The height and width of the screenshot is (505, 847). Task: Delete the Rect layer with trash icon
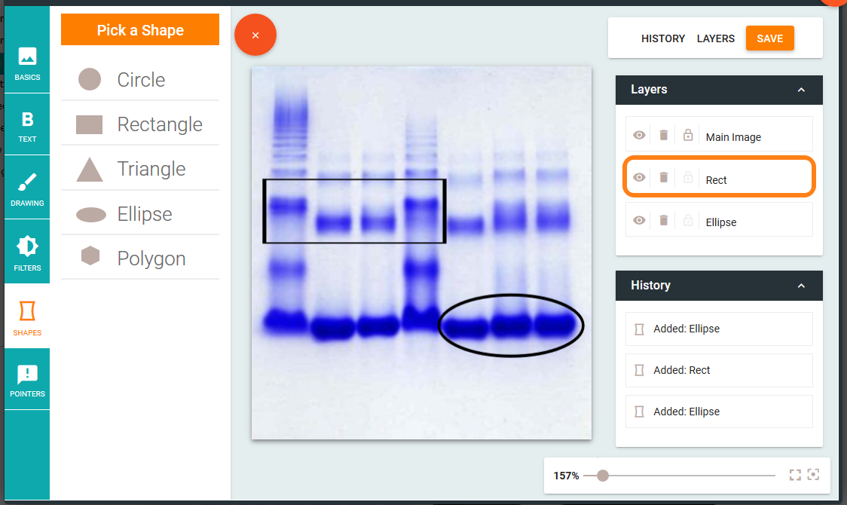[x=663, y=178]
